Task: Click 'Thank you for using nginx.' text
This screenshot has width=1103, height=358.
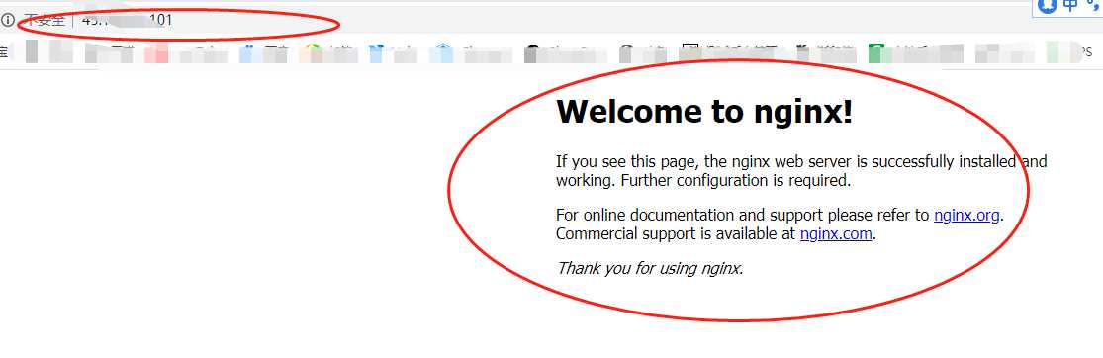Action: click(x=649, y=268)
